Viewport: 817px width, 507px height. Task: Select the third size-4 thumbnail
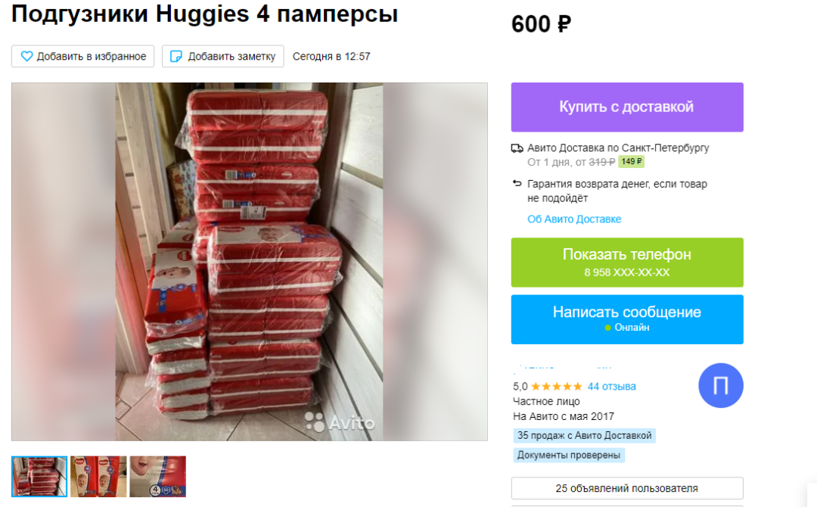pos(158,476)
